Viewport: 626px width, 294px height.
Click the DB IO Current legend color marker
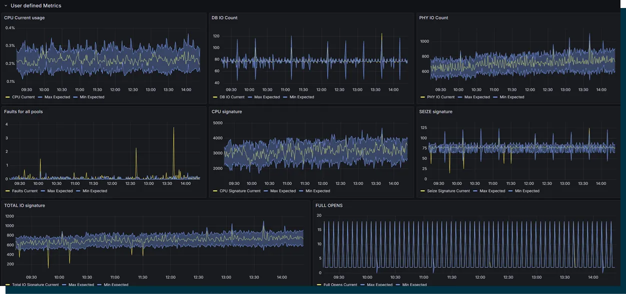(x=215, y=97)
